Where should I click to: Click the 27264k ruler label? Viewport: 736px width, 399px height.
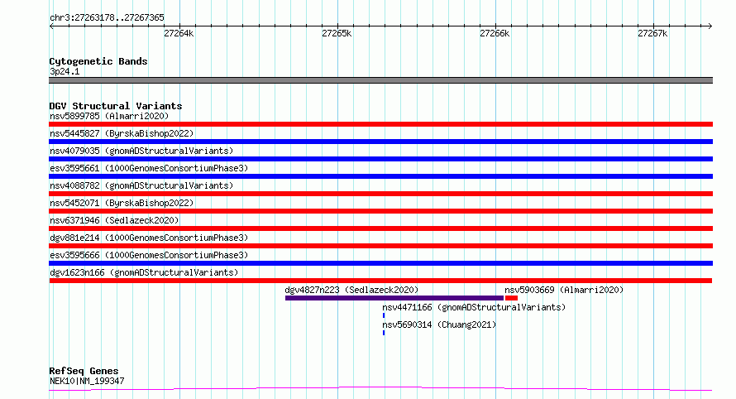pyautogui.click(x=179, y=33)
